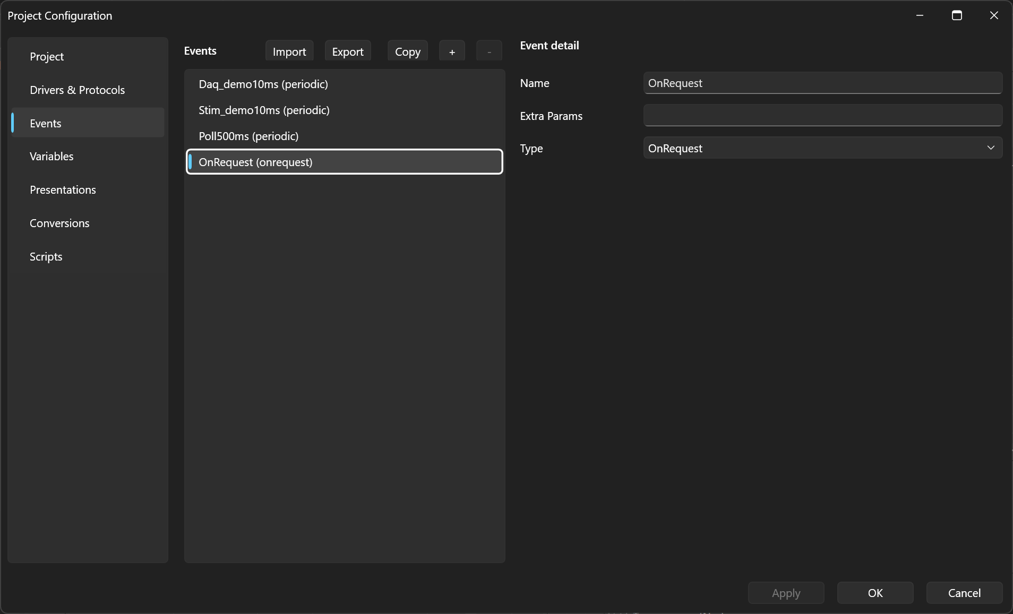Screen dimensions: 1013x614
Task: Apply the configuration changes
Action: (x=786, y=593)
